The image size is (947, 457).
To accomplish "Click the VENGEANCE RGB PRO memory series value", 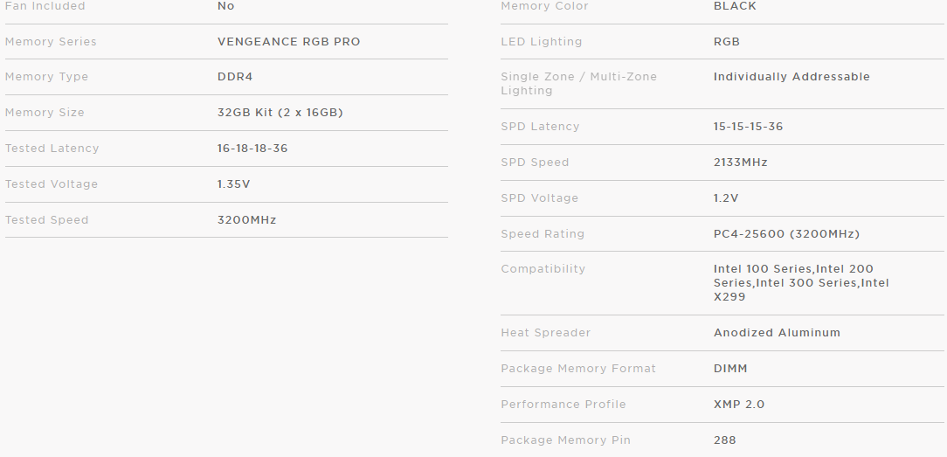I will pyautogui.click(x=288, y=42).
